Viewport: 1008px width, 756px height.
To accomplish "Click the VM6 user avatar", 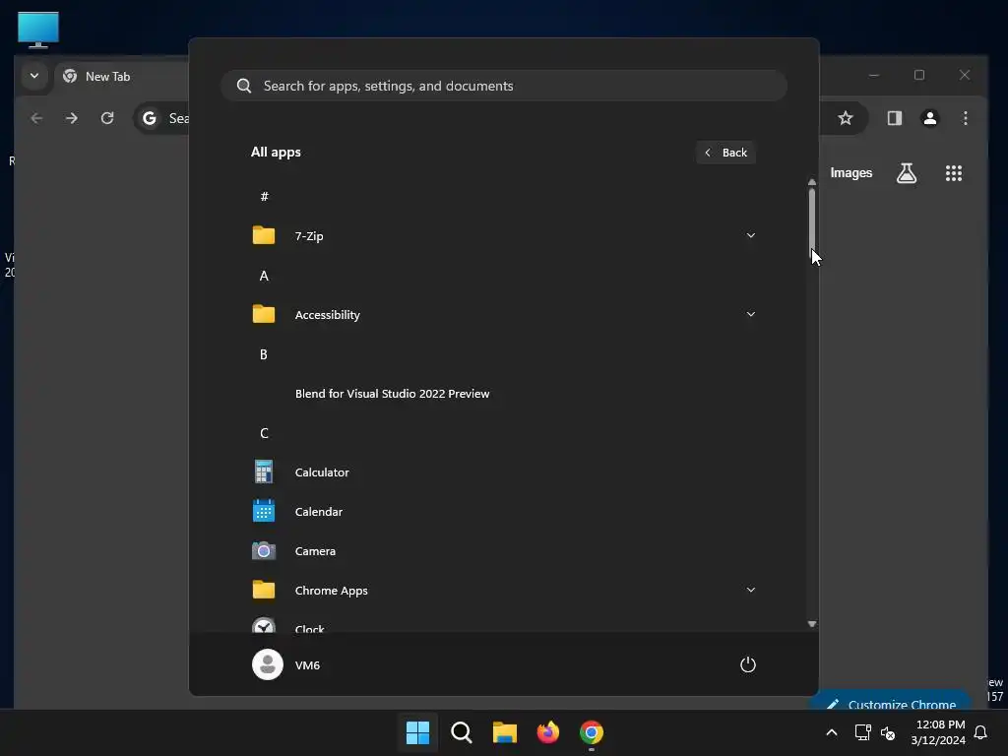I will pos(268,664).
